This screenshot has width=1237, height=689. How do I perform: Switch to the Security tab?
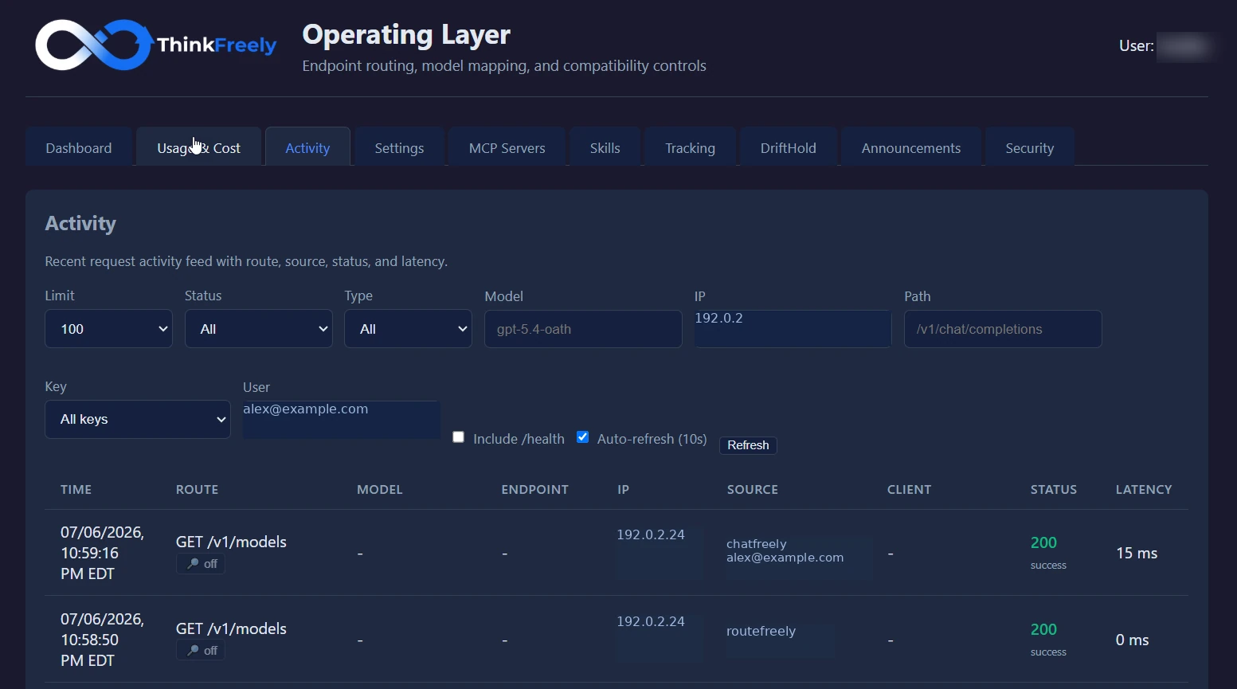click(1030, 148)
